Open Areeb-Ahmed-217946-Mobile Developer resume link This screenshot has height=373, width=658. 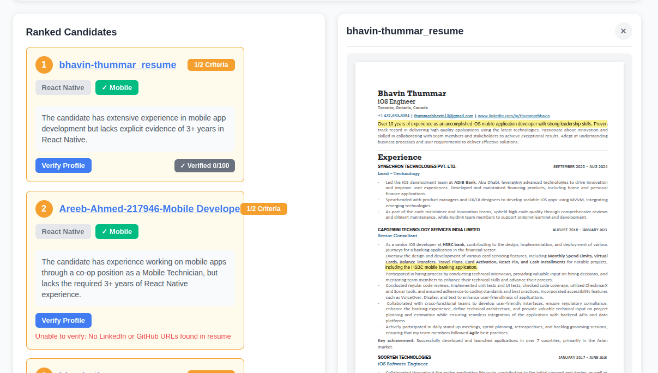149,209
